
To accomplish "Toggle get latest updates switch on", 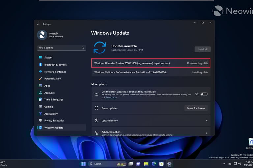I will 204,94.
